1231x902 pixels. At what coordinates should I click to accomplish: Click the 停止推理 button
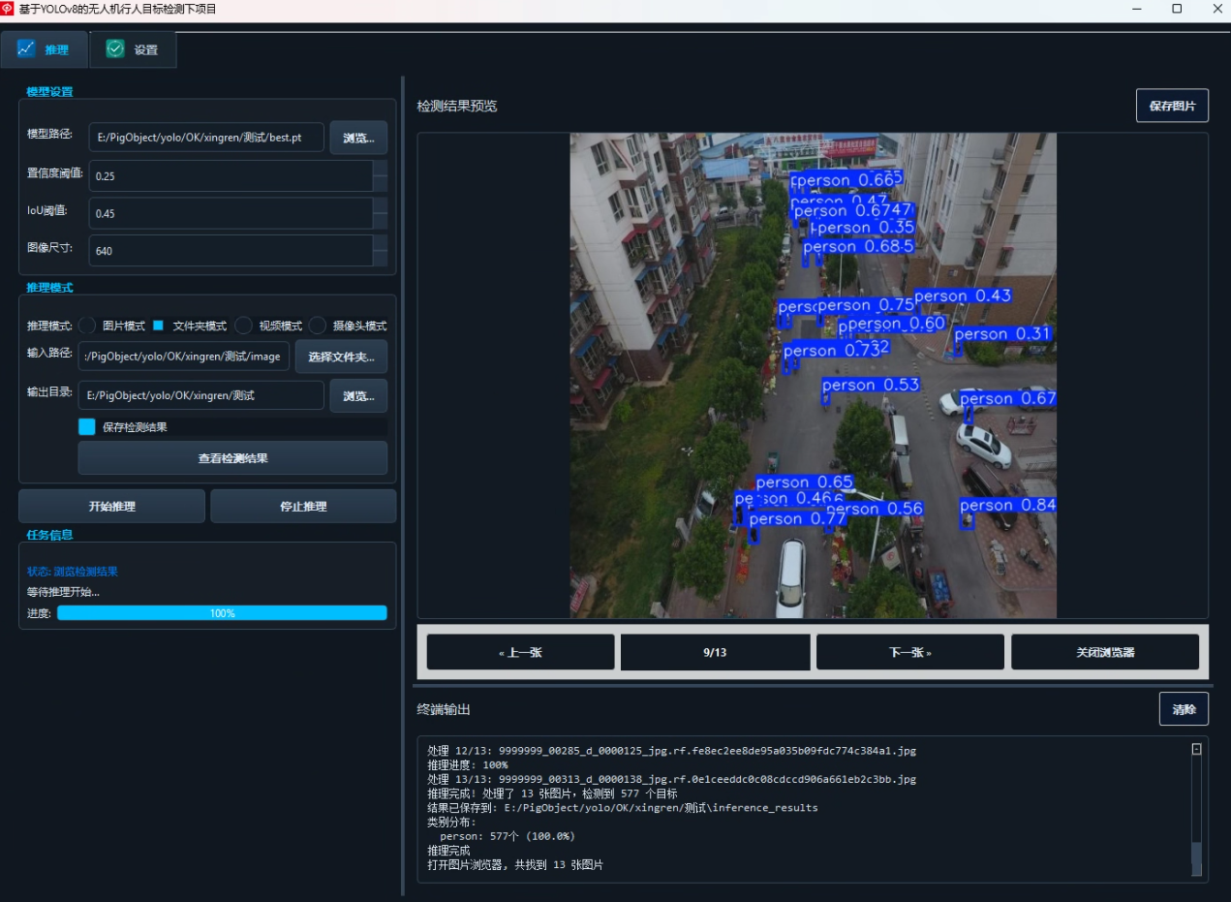pos(303,505)
